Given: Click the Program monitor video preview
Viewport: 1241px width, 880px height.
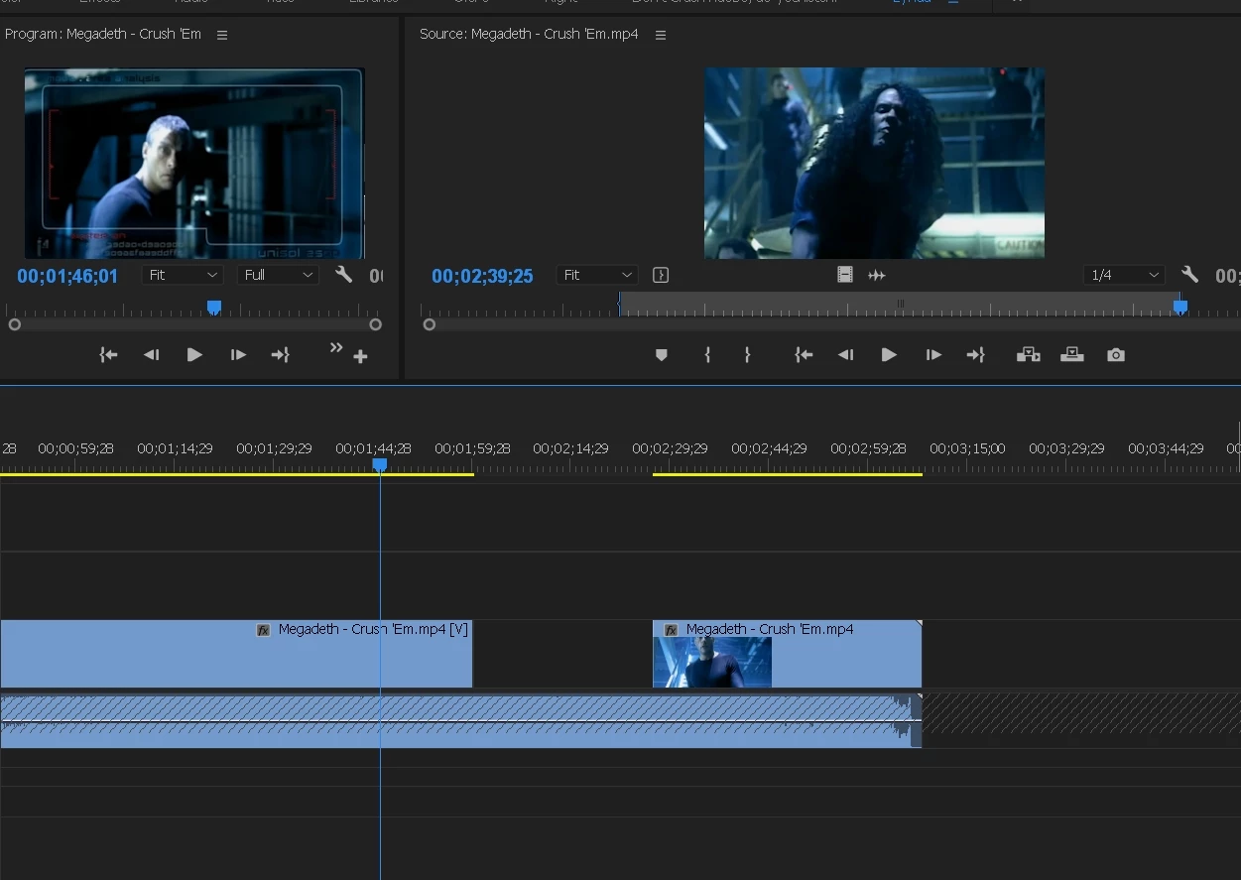Looking at the screenshot, I should (194, 164).
